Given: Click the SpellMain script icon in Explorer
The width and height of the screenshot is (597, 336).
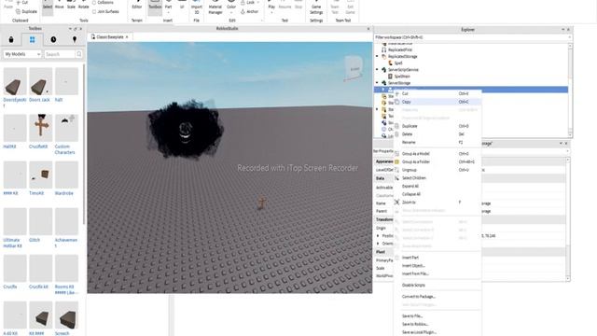Looking at the screenshot, I should (x=390, y=77).
